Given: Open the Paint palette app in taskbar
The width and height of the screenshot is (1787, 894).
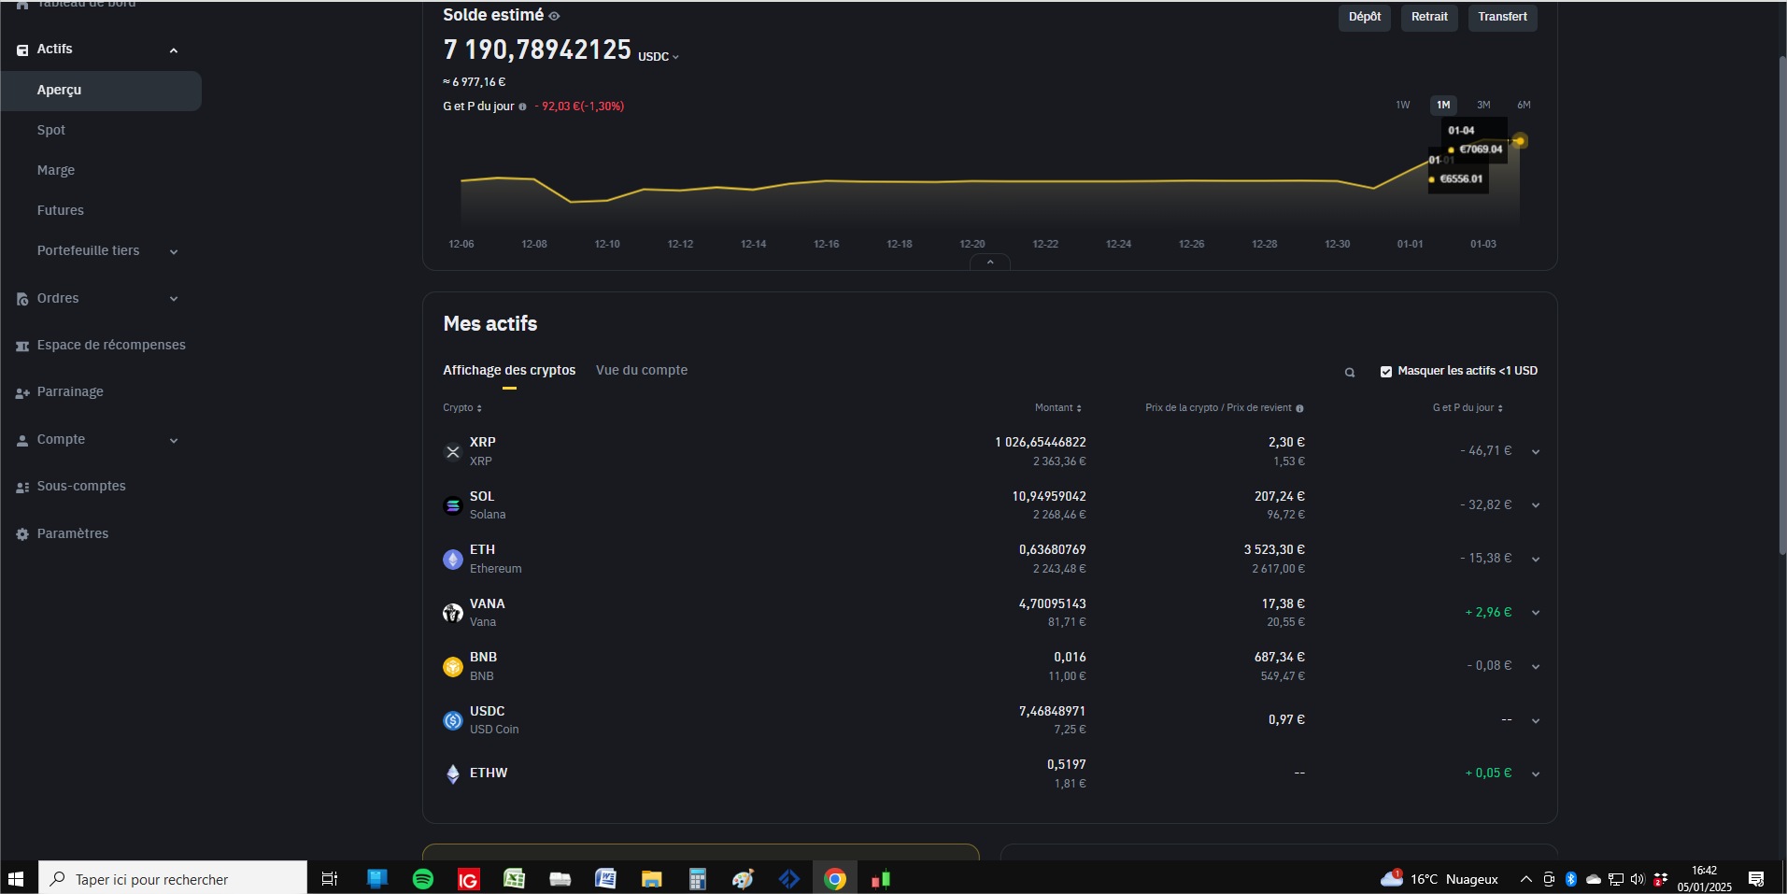Looking at the screenshot, I should click(743, 879).
